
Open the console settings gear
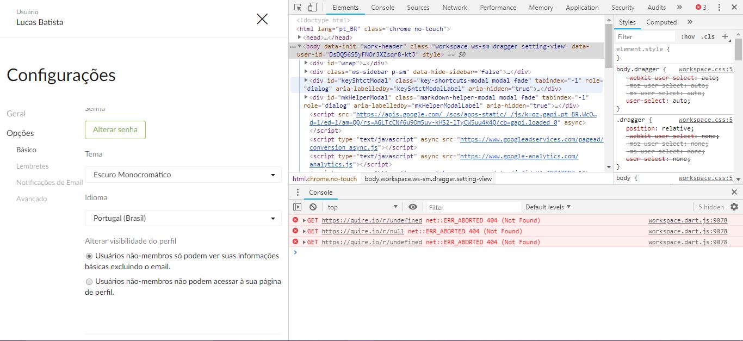(734, 207)
